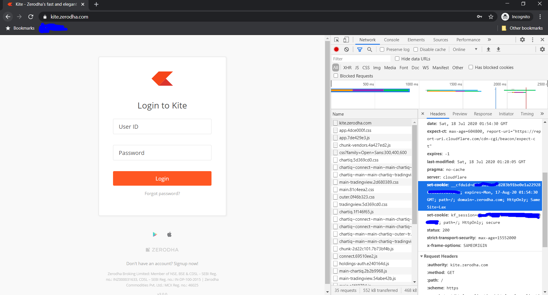Image resolution: width=548 pixels, height=295 pixels.
Task: Collapse the Request Headers section
Action: click(422, 256)
